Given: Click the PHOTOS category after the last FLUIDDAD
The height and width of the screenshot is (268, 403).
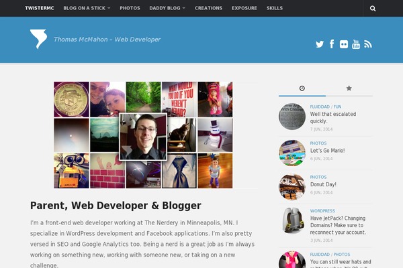Looking at the screenshot, I should pos(342,255).
